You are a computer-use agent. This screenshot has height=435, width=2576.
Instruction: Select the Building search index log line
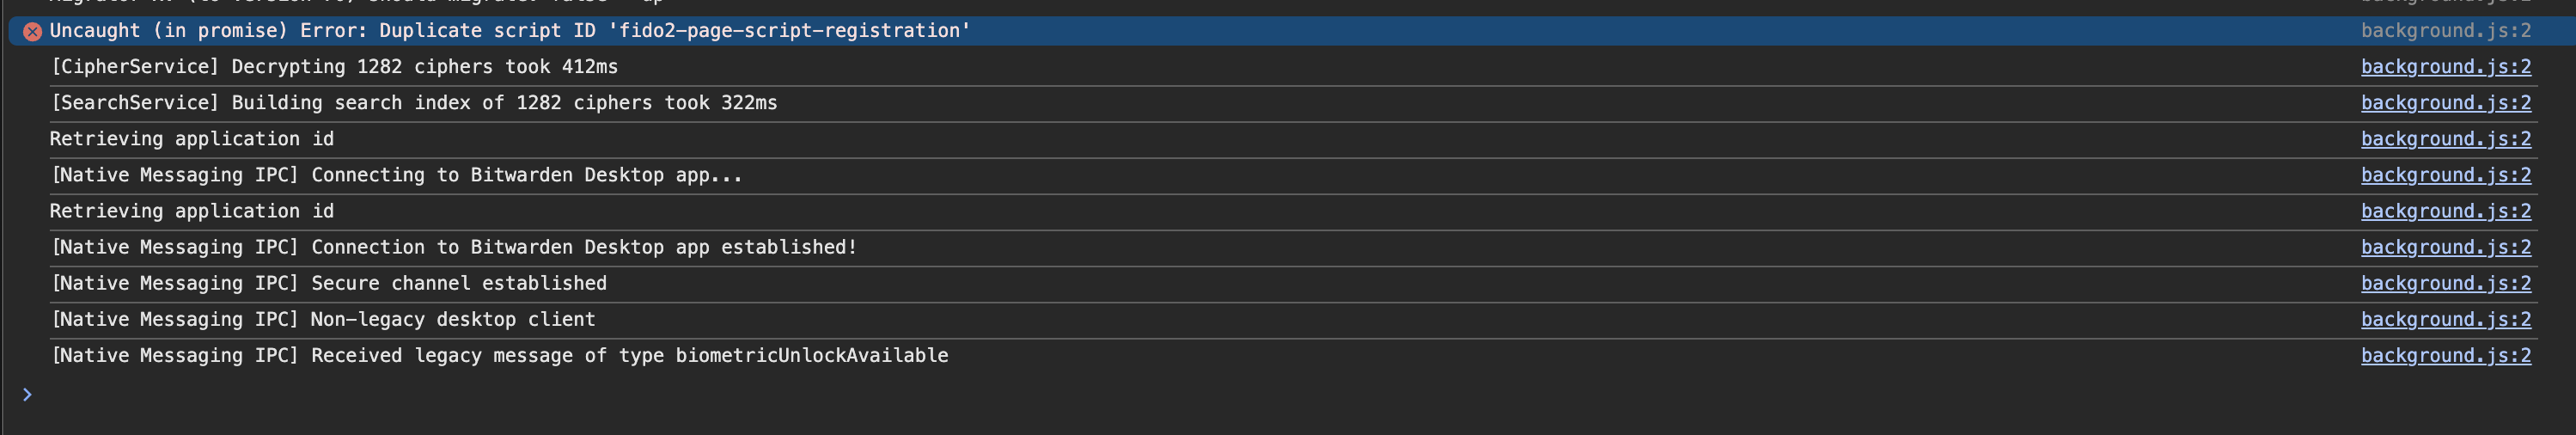[414, 103]
